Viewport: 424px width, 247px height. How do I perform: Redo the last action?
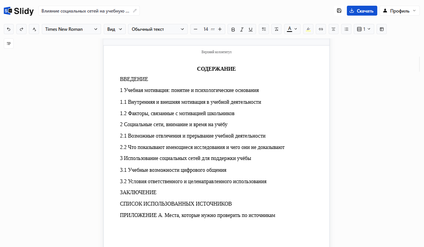click(x=21, y=29)
